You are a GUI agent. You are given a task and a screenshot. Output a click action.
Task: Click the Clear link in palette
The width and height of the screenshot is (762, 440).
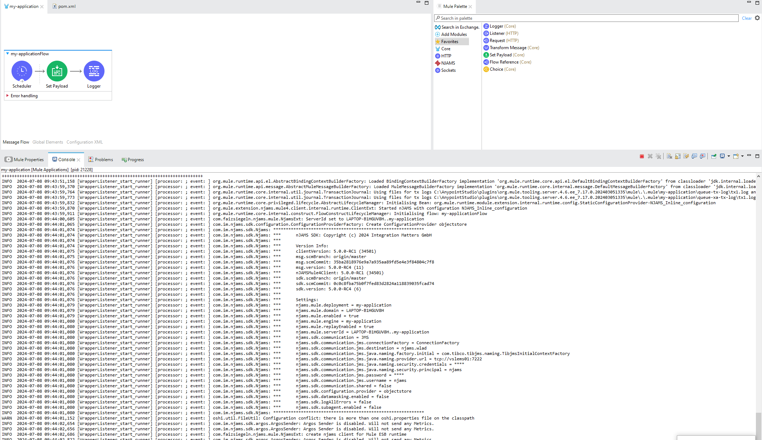[747, 18]
